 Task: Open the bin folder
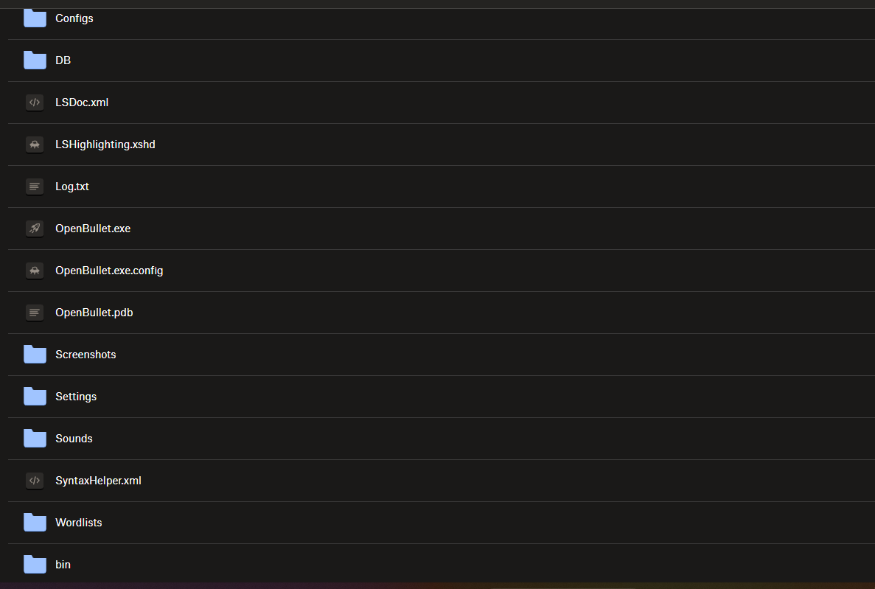pos(63,565)
